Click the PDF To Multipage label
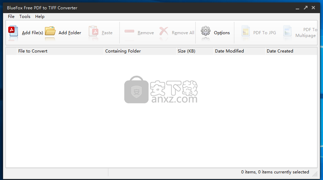 (306, 32)
